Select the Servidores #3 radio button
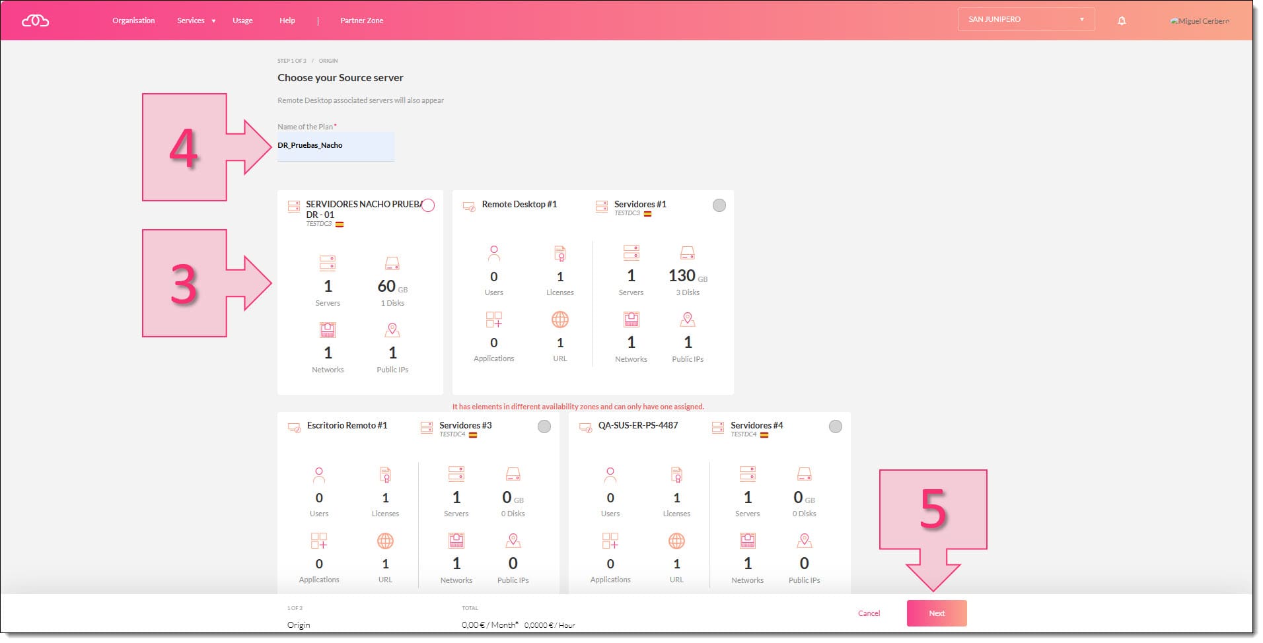 tap(544, 426)
